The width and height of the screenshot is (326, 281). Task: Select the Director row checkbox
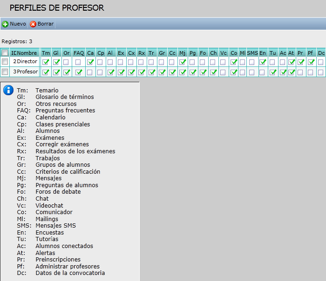pos(5,61)
